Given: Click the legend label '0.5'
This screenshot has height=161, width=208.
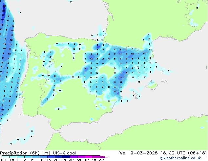Looking at the screenshot, I should click(x=11, y=160).
